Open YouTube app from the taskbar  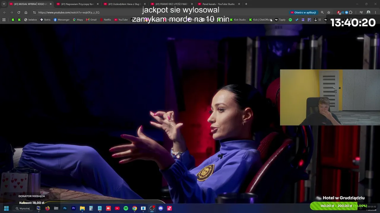(x=117, y=208)
